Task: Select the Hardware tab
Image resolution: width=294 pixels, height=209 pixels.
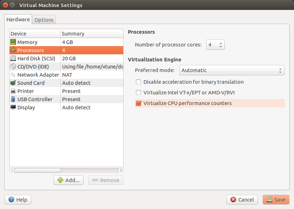Action: coord(18,20)
